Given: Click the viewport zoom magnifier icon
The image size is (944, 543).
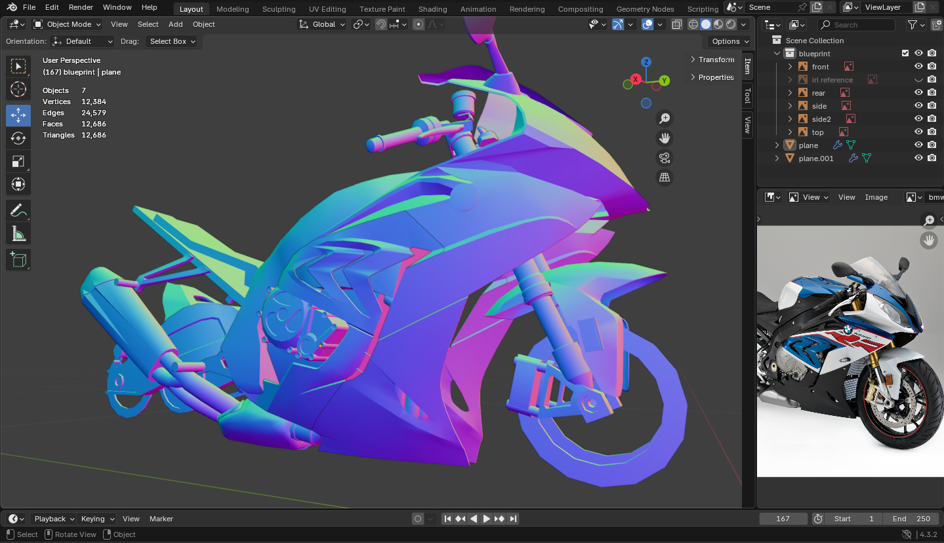Looking at the screenshot, I should [x=665, y=119].
